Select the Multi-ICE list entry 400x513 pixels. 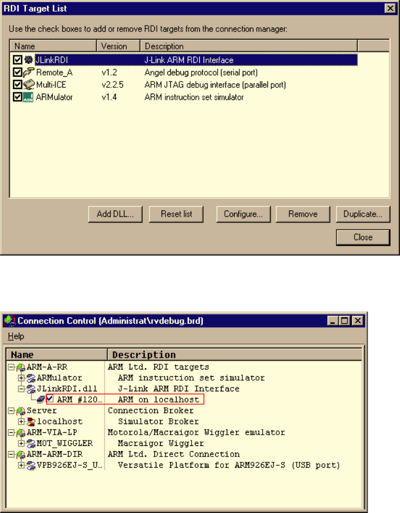[51, 85]
